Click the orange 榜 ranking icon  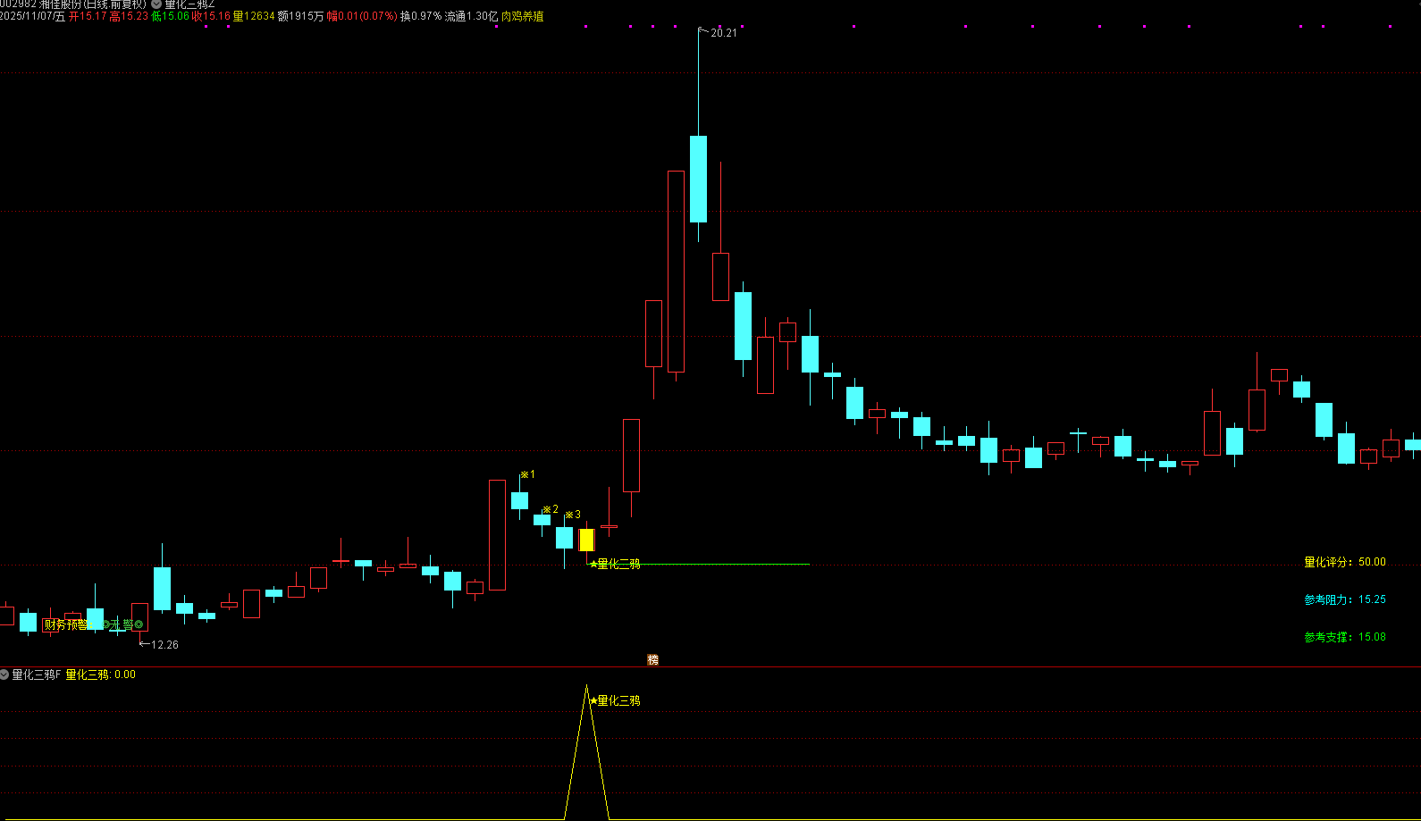(x=652, y=659)
